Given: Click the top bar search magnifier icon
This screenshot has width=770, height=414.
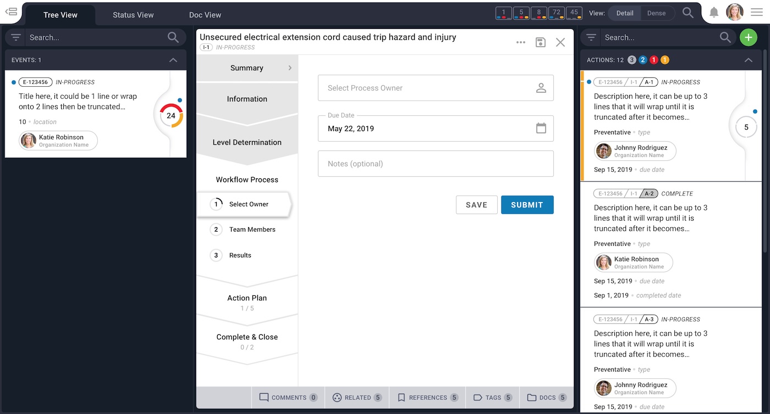Looking at the screenshot, I should point(688,13).
